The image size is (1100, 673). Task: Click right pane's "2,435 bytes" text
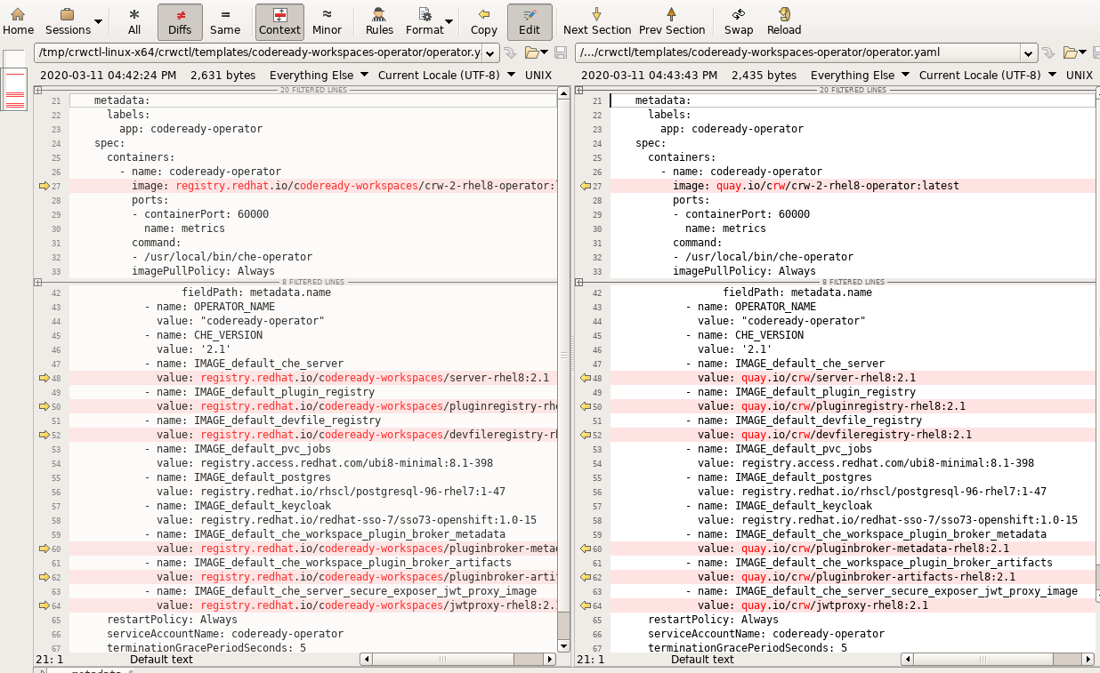pos(764,76)
